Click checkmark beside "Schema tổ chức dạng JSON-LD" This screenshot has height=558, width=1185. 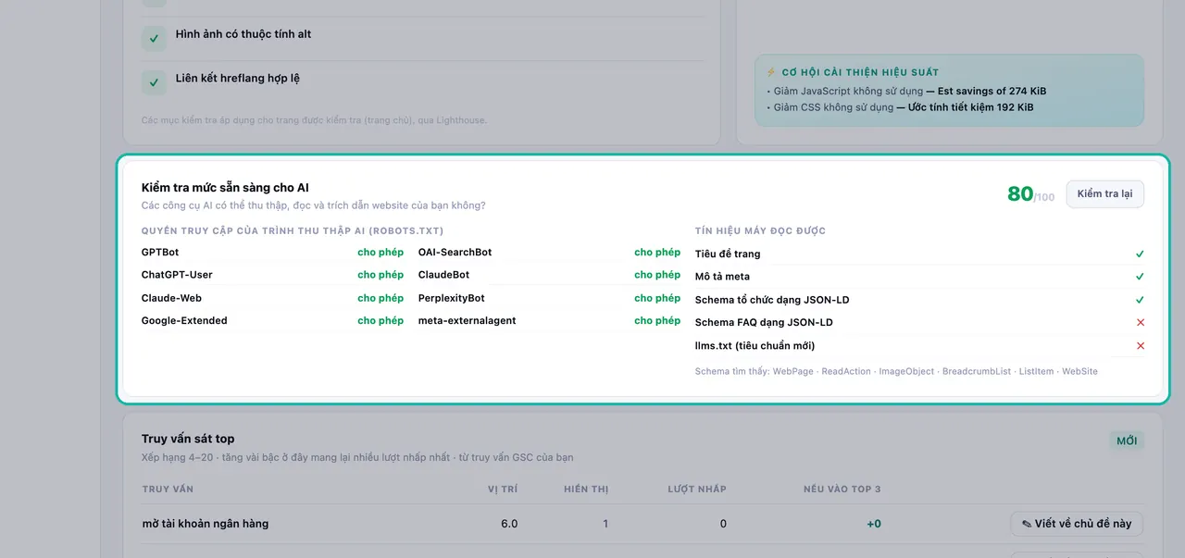1140,300
